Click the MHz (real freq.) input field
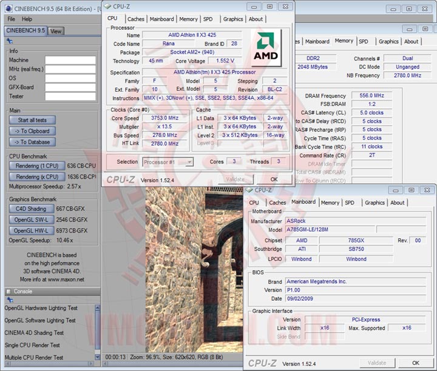Screen dimensions: 437x371 70,69
